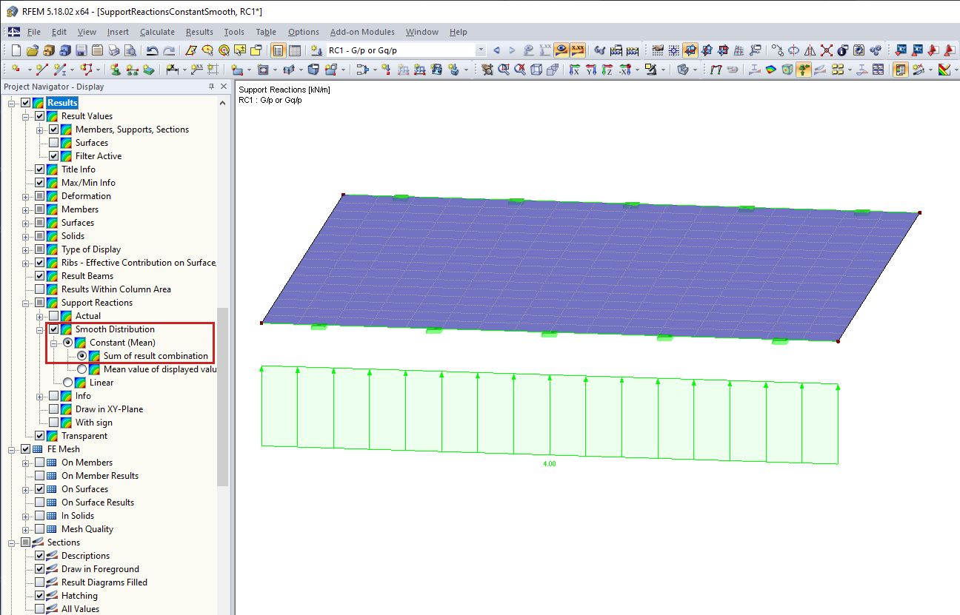Image resolution: width=960 pixels, height=615 pixels.
Task: Select Mean value of displayed values radio
Action: (x=82, y=369)
